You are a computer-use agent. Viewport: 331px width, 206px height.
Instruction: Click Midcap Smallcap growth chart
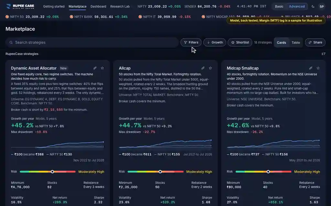click(273, 144)
